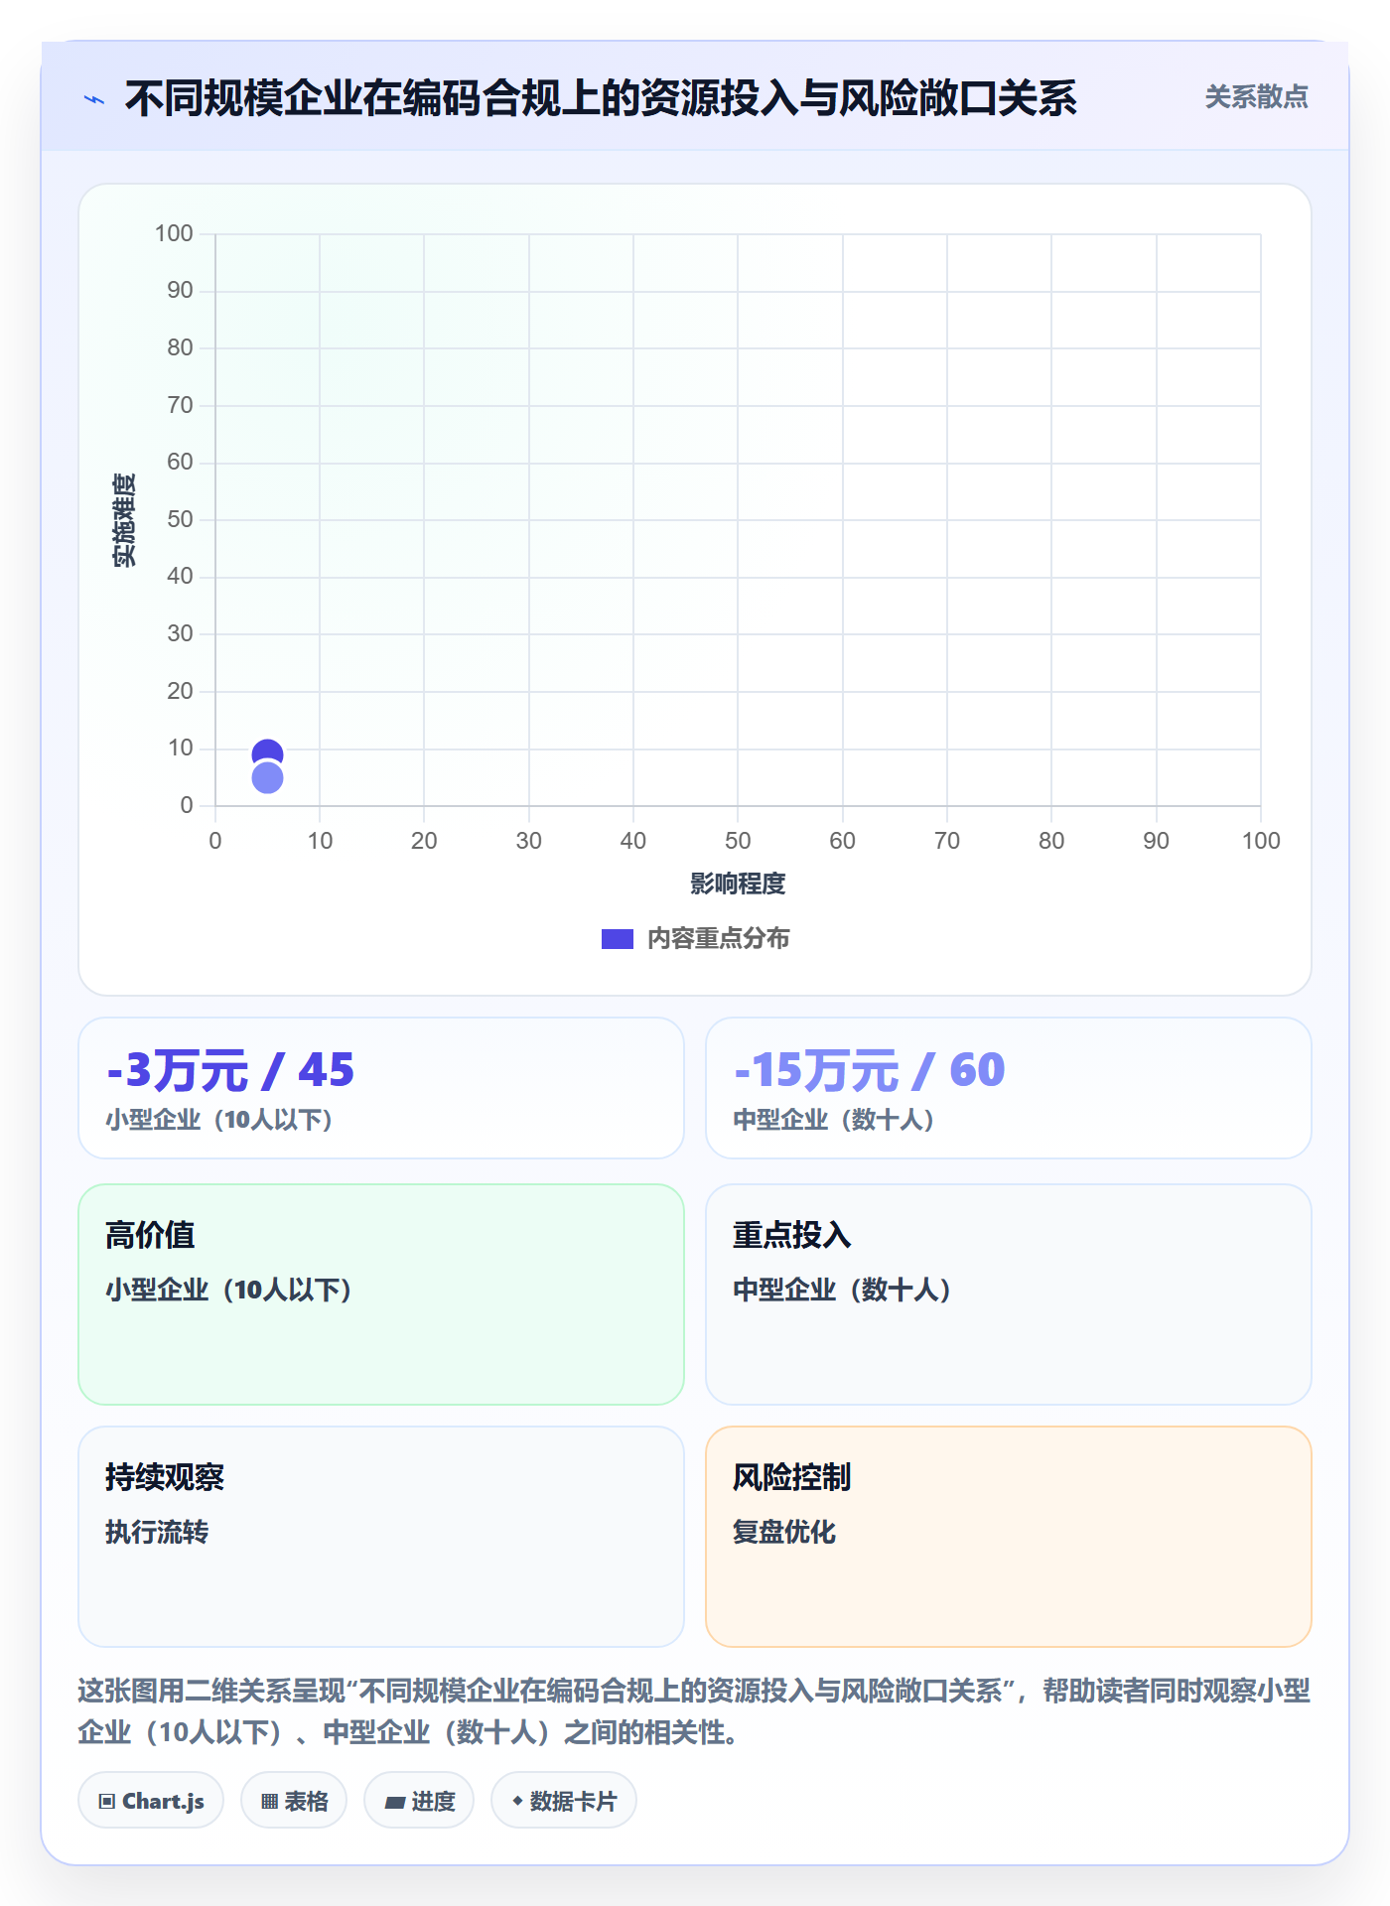Click 复盘优化 in the 风险控制 card
This screenshot has width=1390, height=1906.
coord(784,1532)
